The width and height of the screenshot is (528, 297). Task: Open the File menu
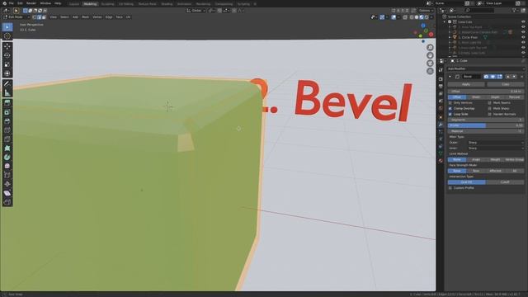point(11,3)
